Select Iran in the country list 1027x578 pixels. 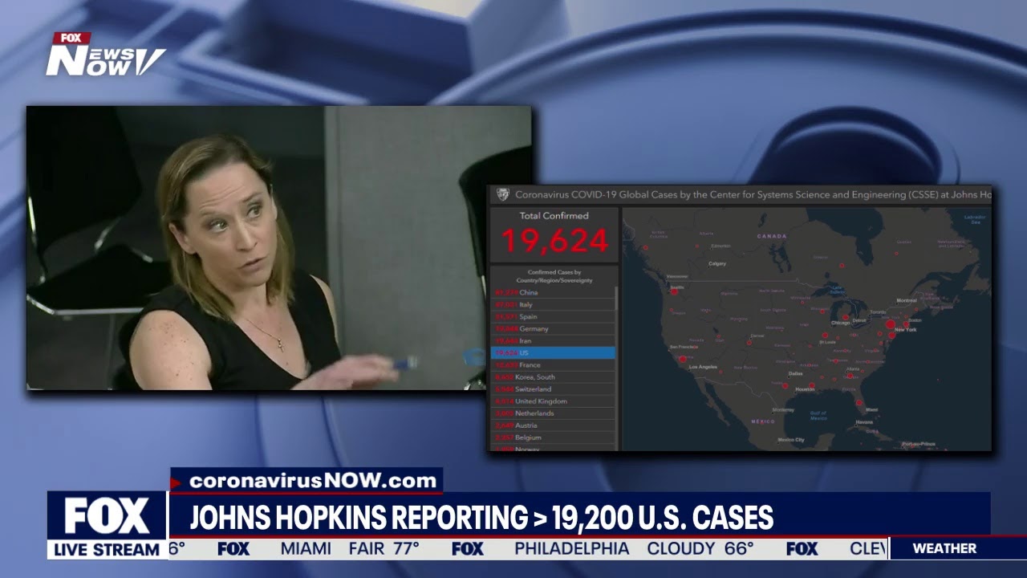coord(553,340)
